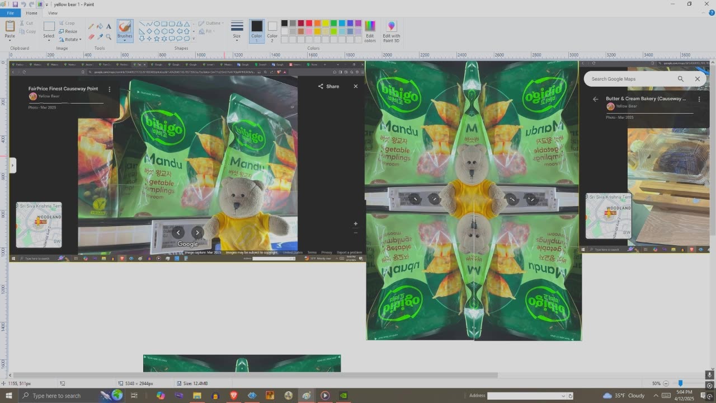Open Task View on taskbar

134,396
